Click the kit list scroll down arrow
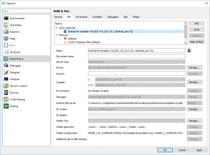This screenshot has height=155, width=210. click(185, 43)
